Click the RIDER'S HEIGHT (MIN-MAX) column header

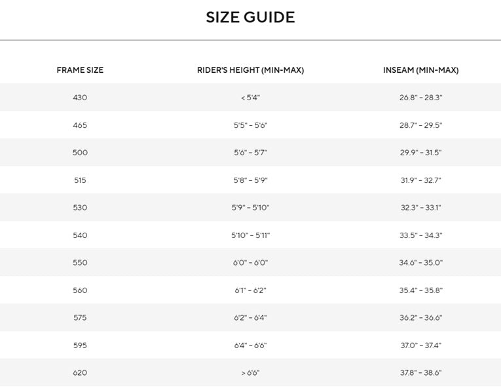point(250,70)
